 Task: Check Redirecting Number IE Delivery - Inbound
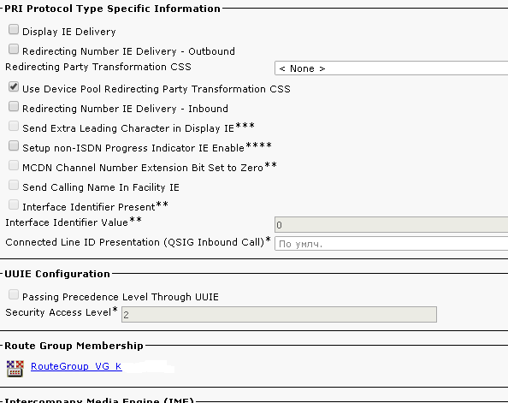(x=14, y=106)
